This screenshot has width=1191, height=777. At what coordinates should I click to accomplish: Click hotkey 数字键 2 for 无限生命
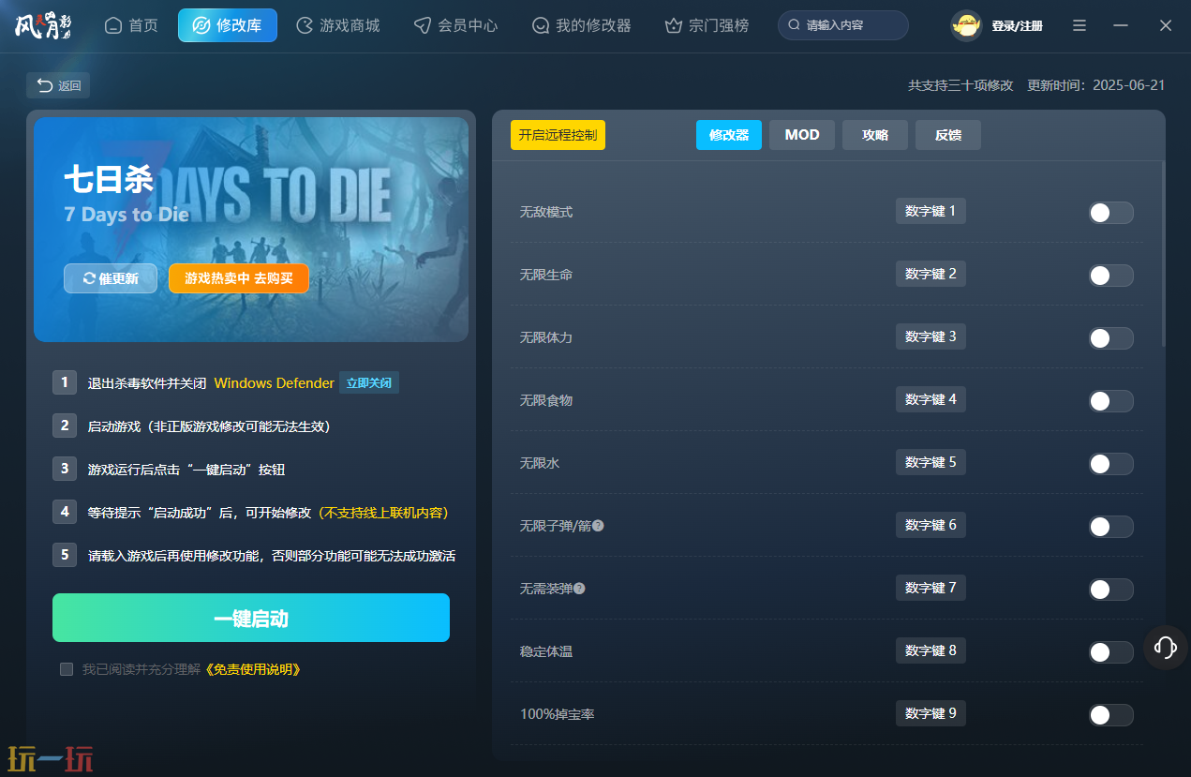point(930,274)
